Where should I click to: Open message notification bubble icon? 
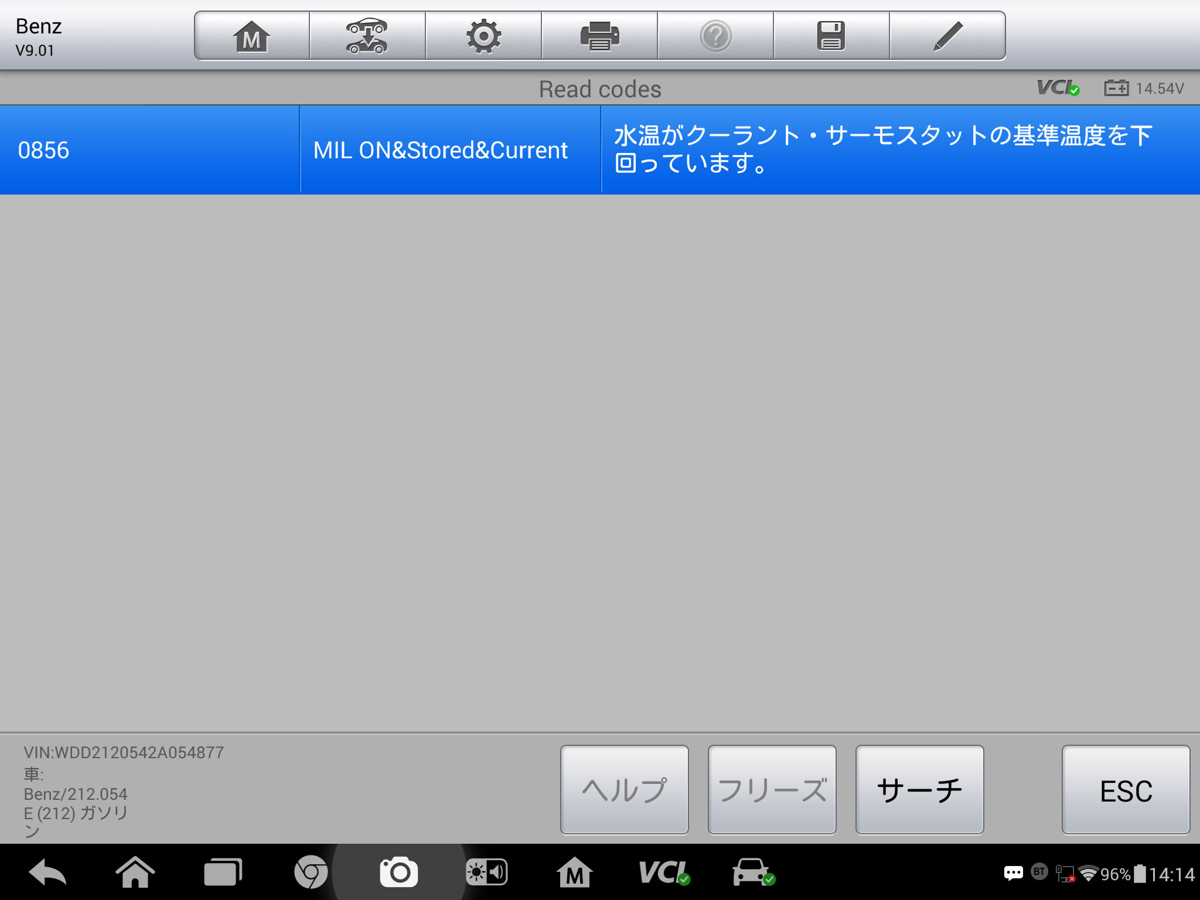[x=1014, y=874]
